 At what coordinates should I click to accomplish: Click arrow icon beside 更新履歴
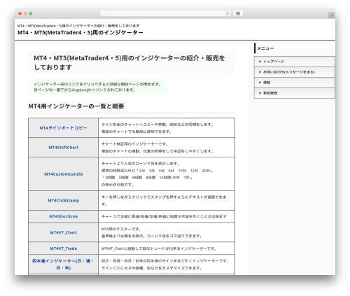pos(260,93)
